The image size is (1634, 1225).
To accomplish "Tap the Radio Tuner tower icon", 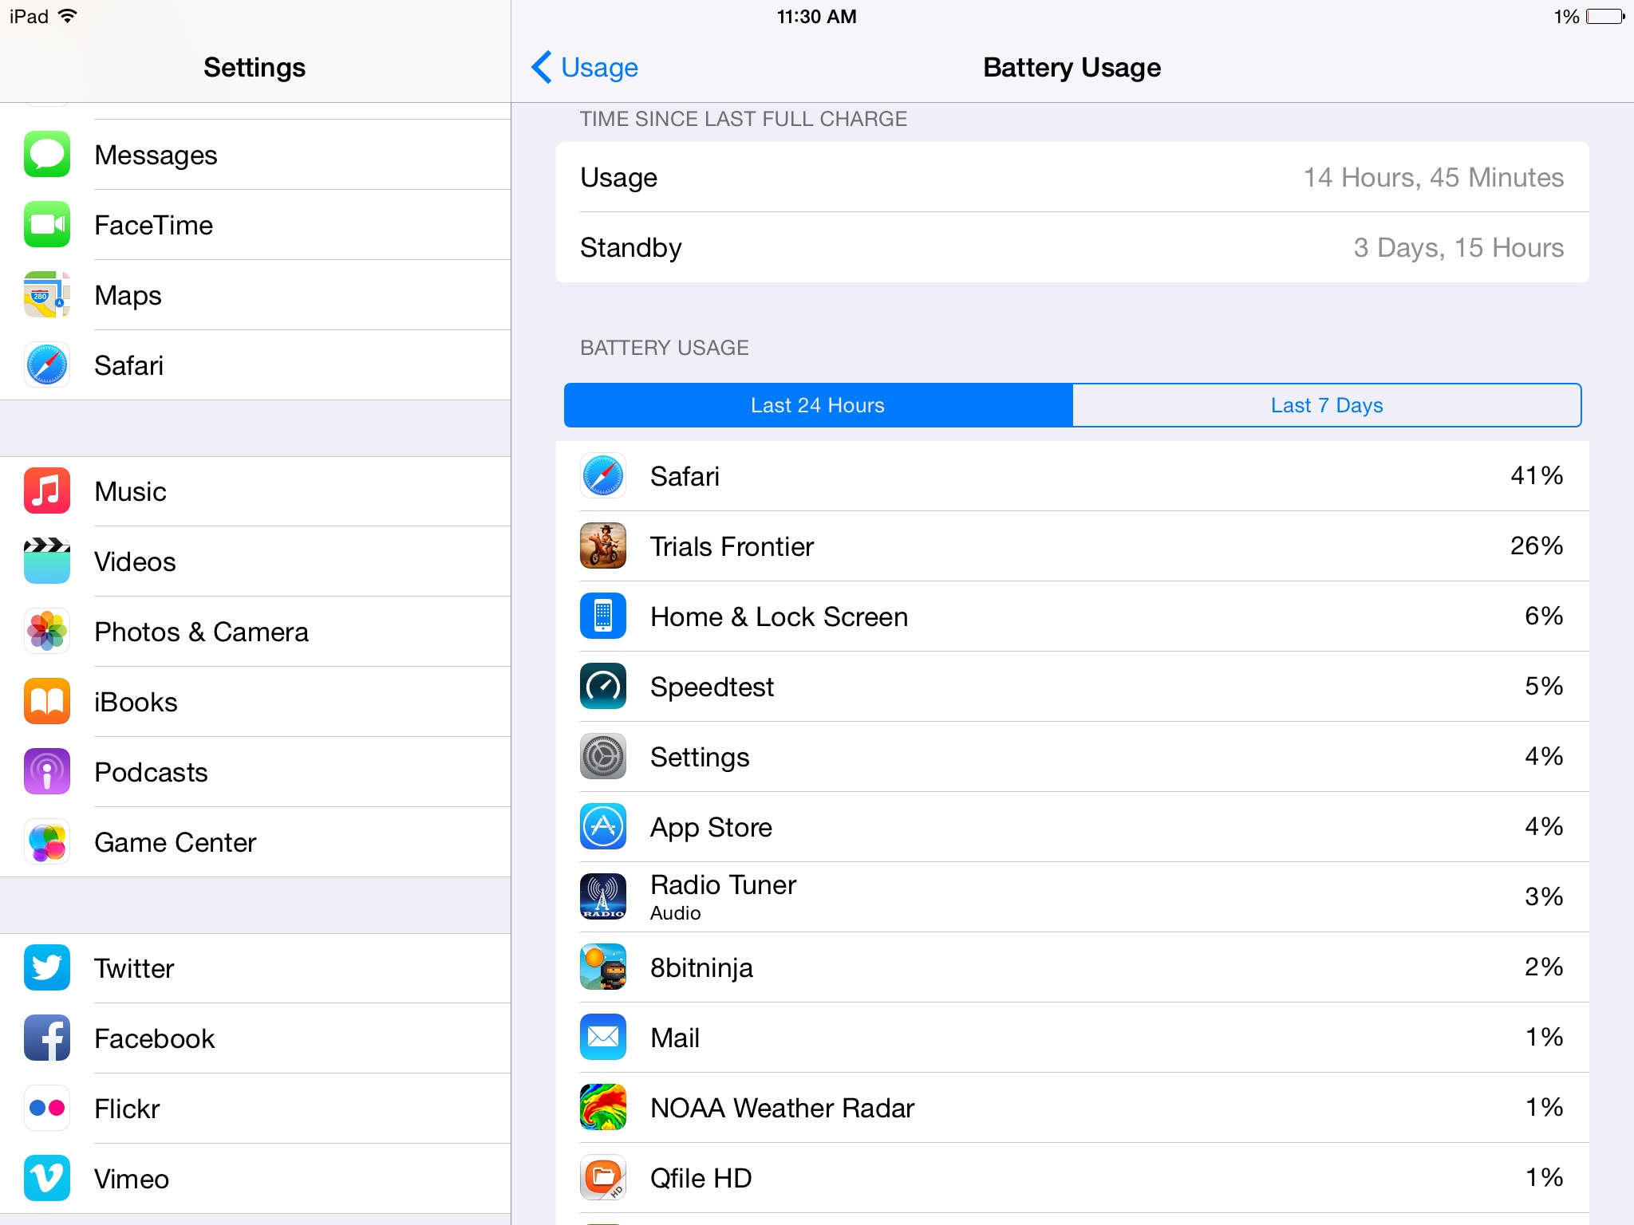I will tap(603, 897).
